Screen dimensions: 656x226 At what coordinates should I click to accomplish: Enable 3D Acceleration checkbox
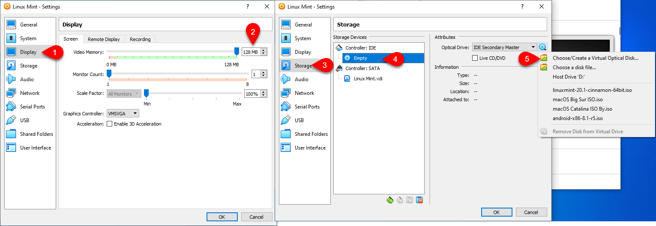109,124
